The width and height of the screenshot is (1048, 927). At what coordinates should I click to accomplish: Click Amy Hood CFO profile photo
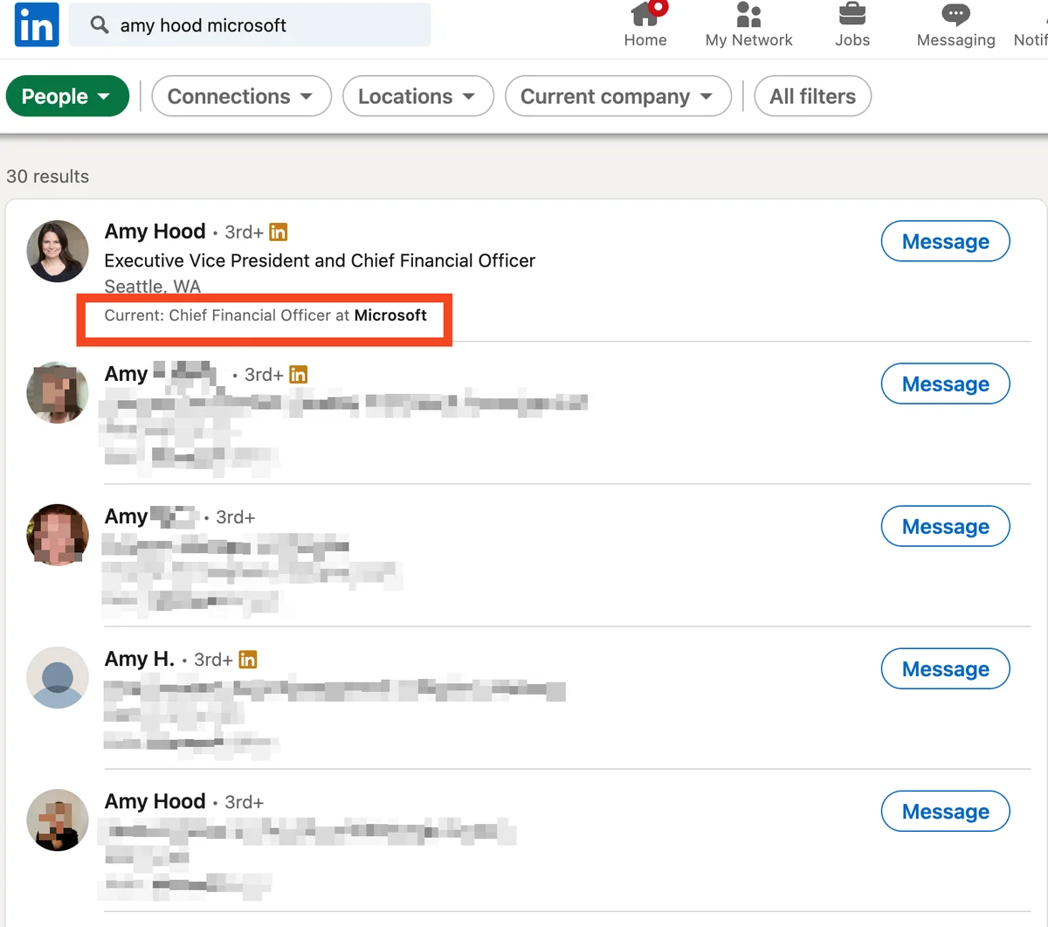[58, 251]
